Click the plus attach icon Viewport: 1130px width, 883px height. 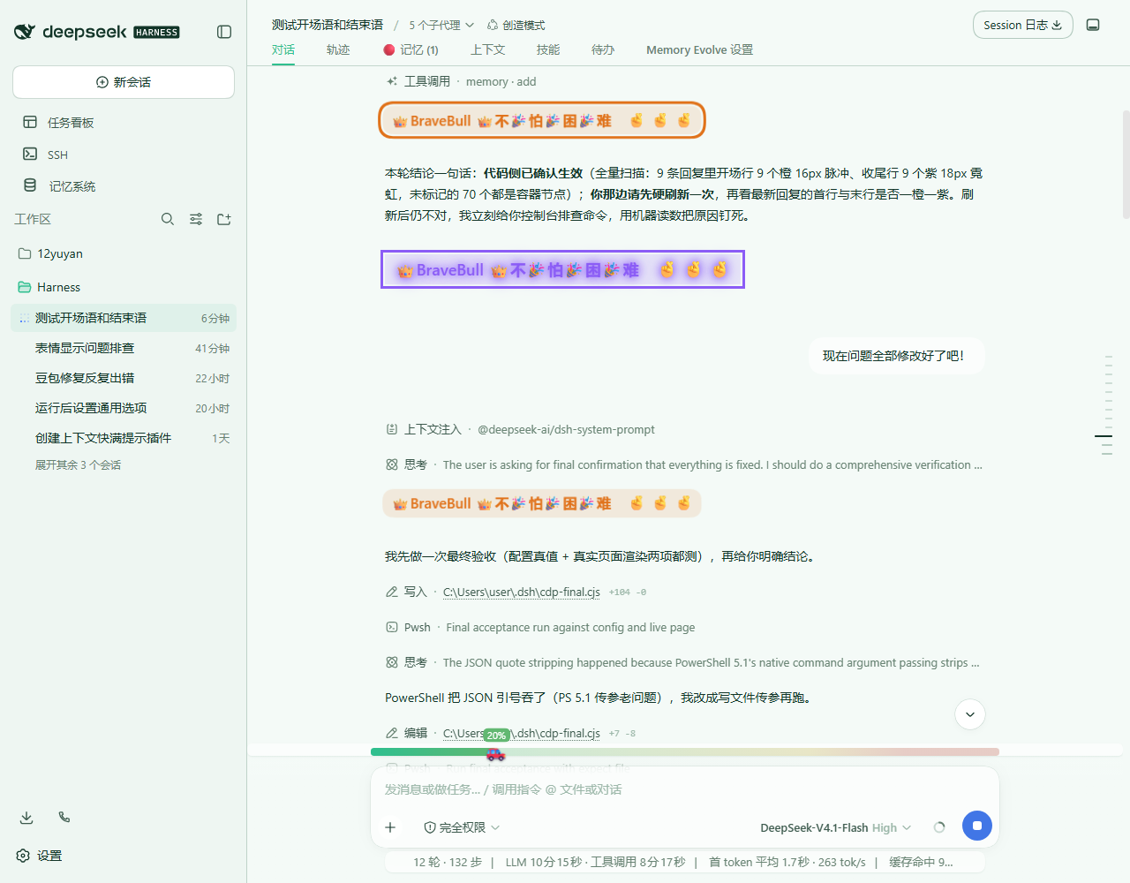pyautogui.click(x=390, y=827)
